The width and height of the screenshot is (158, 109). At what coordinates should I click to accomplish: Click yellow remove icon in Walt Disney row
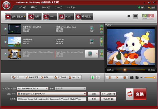[101, 54]
